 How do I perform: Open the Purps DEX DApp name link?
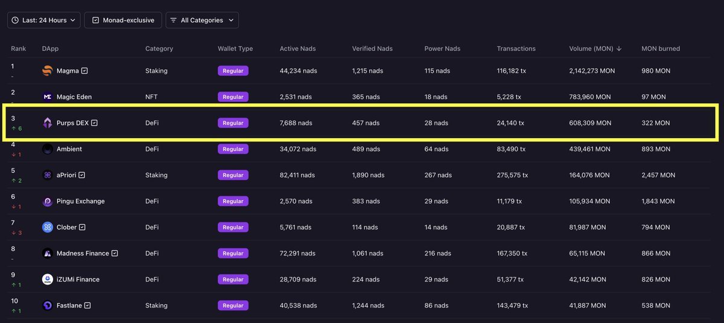click(72, 123)
